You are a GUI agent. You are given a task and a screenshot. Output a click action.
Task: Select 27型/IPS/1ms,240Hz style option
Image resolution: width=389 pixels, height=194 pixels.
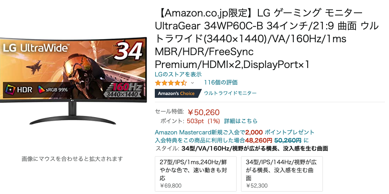(x=196, y=174)
